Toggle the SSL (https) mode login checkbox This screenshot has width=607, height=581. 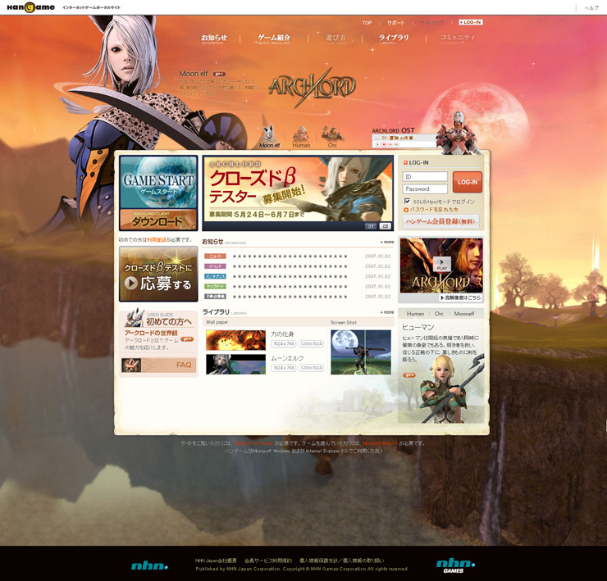[407, 201]
